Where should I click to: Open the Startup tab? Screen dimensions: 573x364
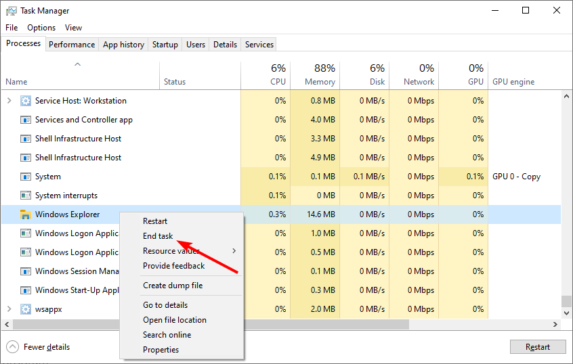(x=165, y=45)
